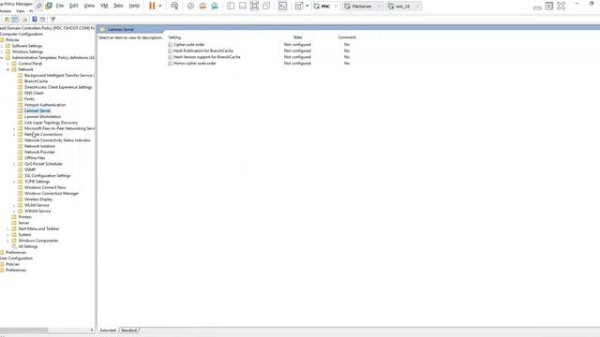Expand the Windows Settings node

(x=2, y=51)
